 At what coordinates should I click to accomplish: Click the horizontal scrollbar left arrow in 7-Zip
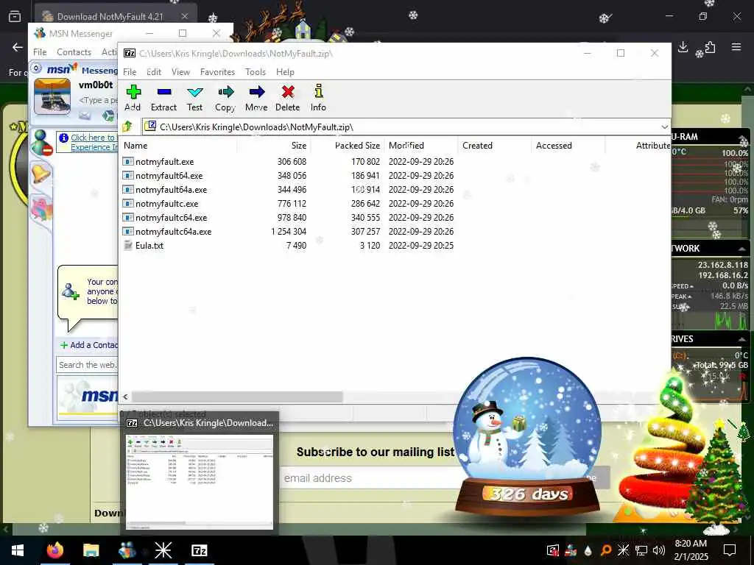pos(125,397)
